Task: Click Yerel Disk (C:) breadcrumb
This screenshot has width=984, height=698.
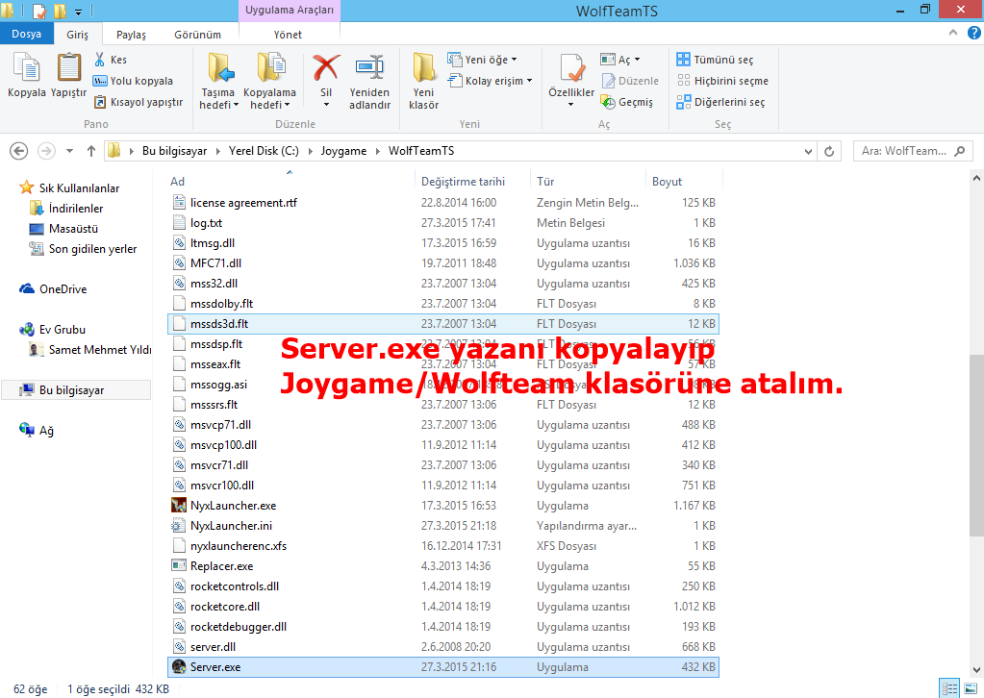Action: (264, 151)
